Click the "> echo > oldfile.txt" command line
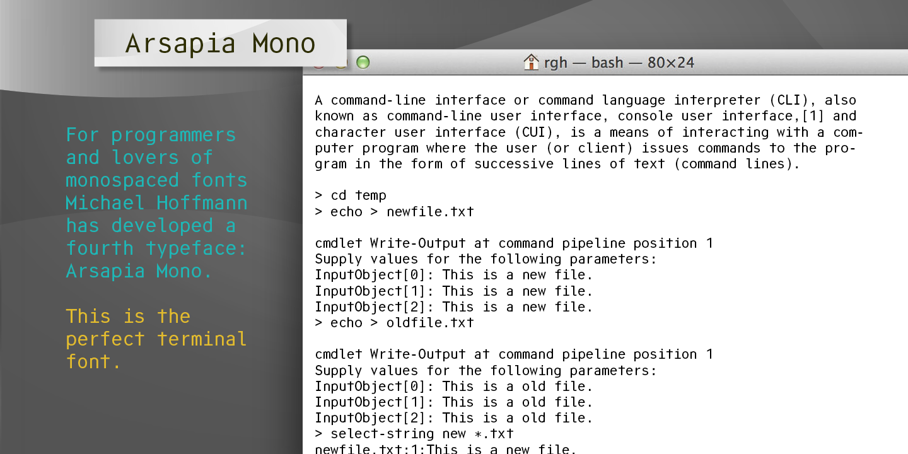The width and height of the screenshot is (908, 454). [394, 323]
